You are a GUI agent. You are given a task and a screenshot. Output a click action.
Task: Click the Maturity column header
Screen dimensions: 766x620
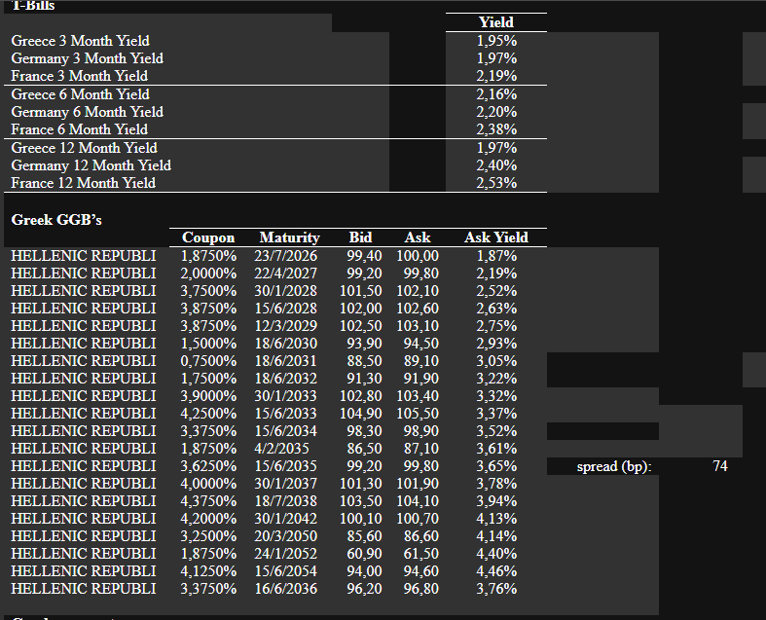point(289,237)
